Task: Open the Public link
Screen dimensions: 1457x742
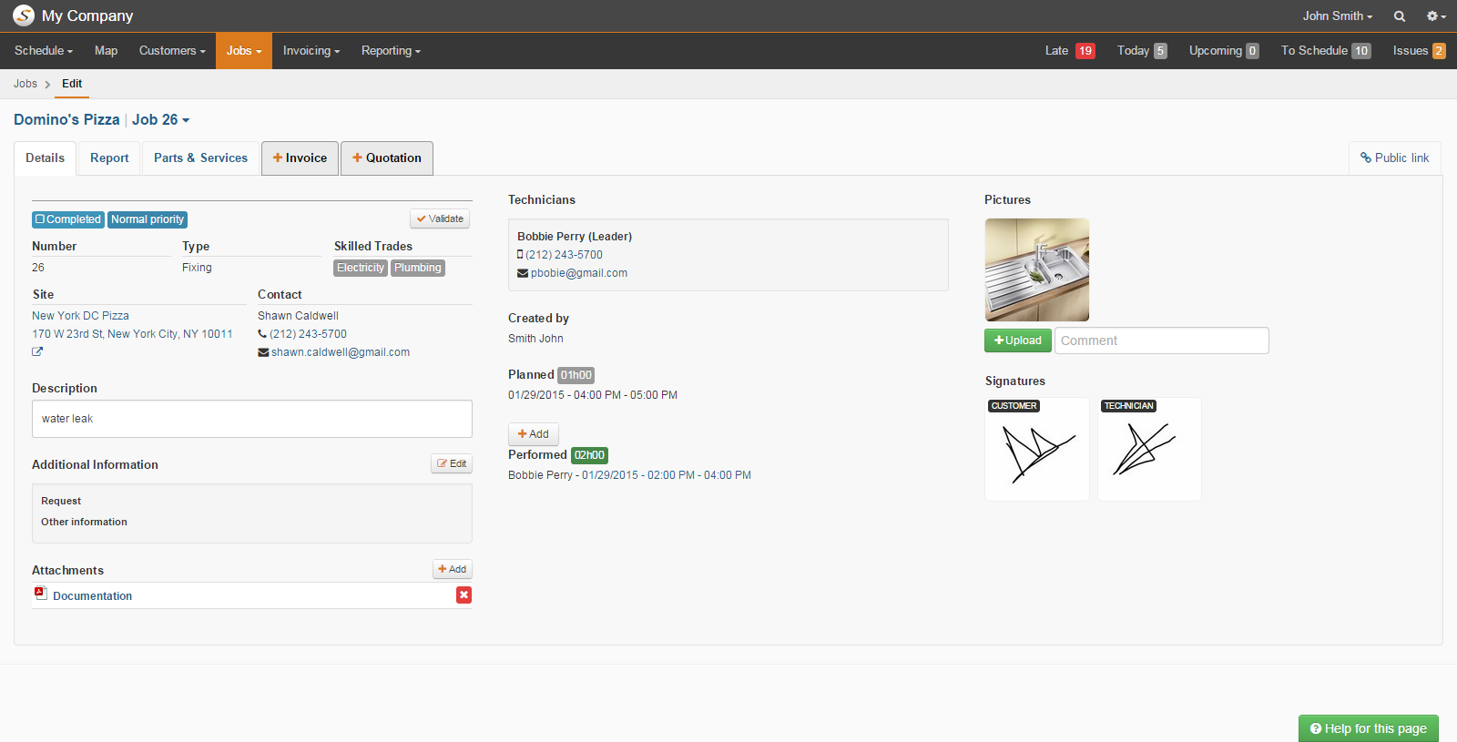Action: click(x=1395, y=158)
